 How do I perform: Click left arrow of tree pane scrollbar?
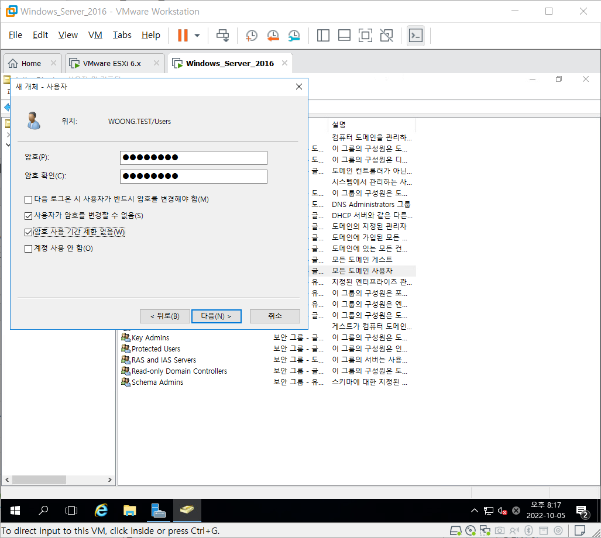pos(7,480)
